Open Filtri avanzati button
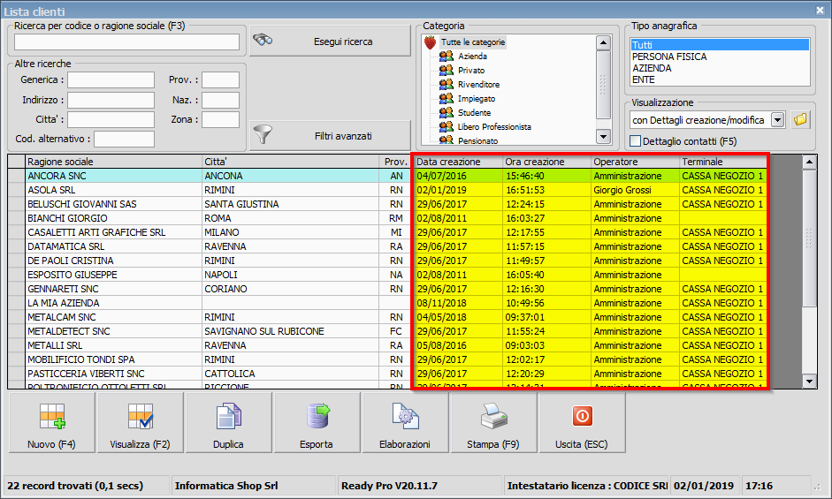This screenshot has height=499, width=832. (x=330, y=136)
